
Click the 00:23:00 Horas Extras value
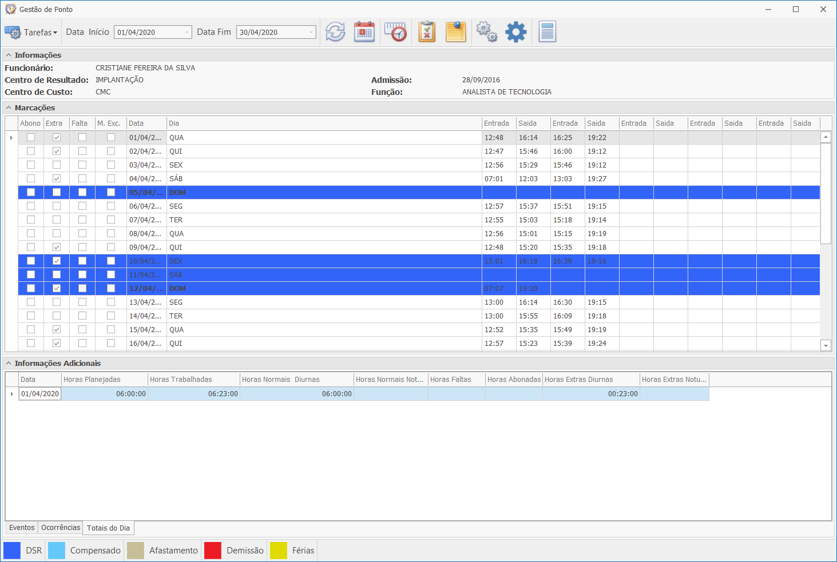pyautogui.click(x=591, y=394)
